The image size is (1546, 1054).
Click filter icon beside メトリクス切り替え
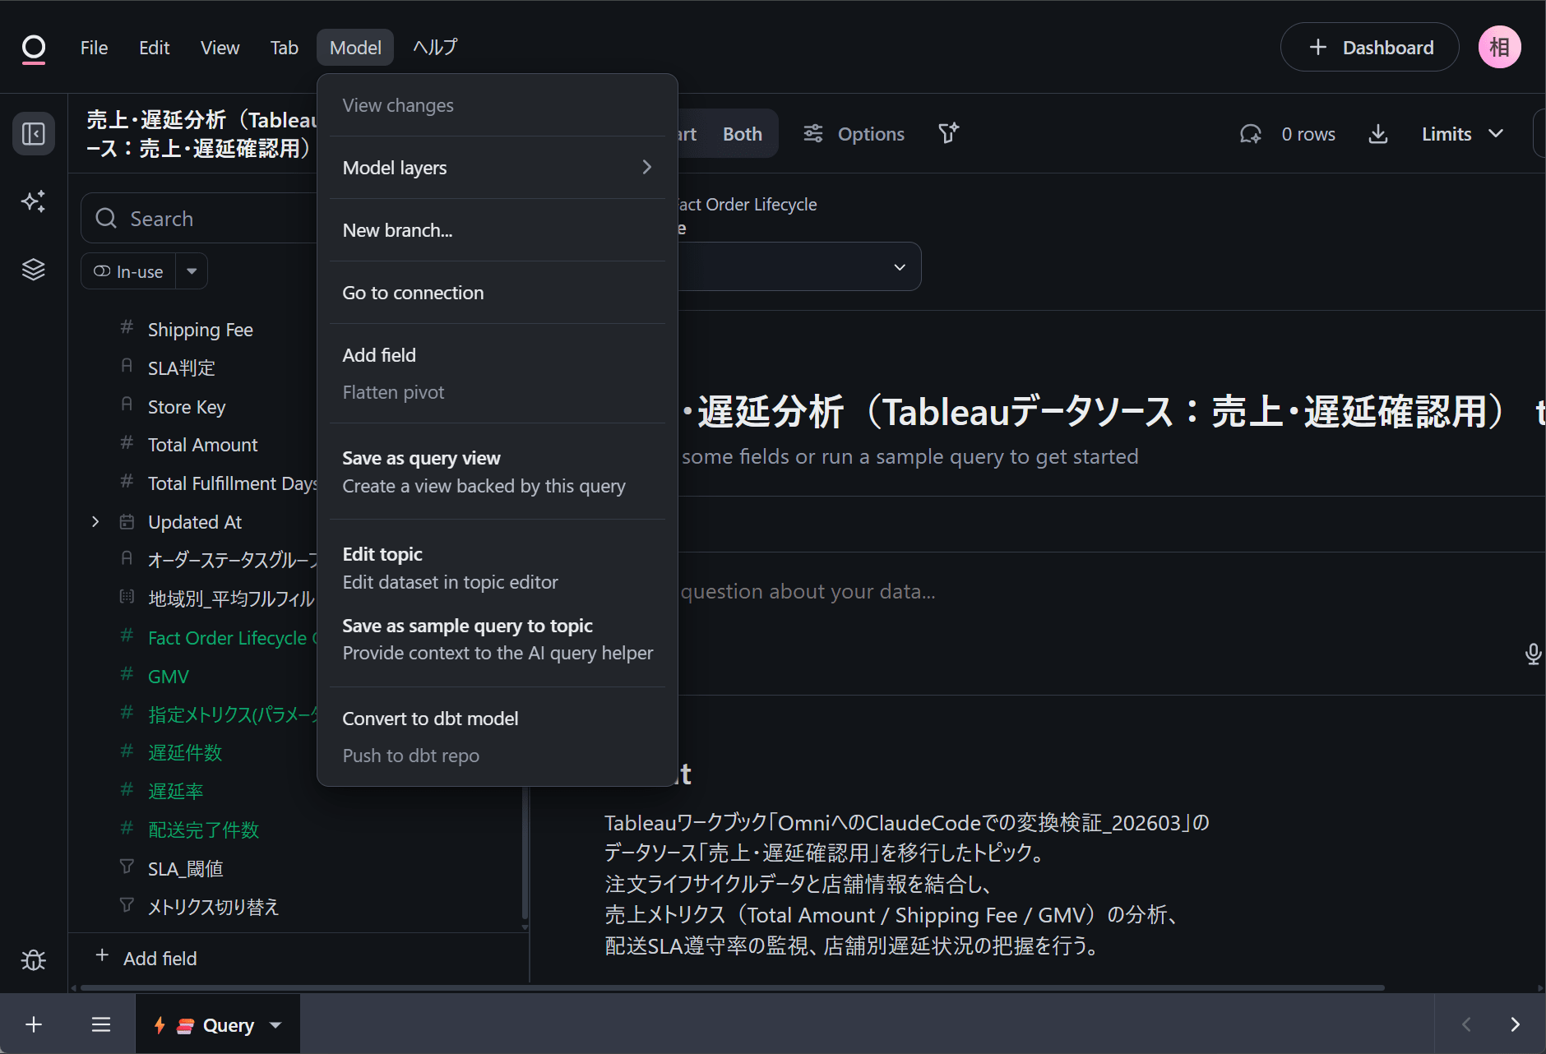pyautogui.click(x=127, y=905)
